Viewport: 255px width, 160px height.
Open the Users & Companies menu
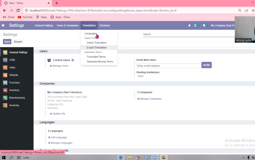pyautogui.click(x=68, y=25)
